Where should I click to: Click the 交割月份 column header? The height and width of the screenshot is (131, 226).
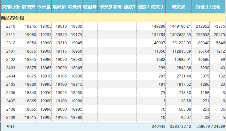(x=11, y=7)
